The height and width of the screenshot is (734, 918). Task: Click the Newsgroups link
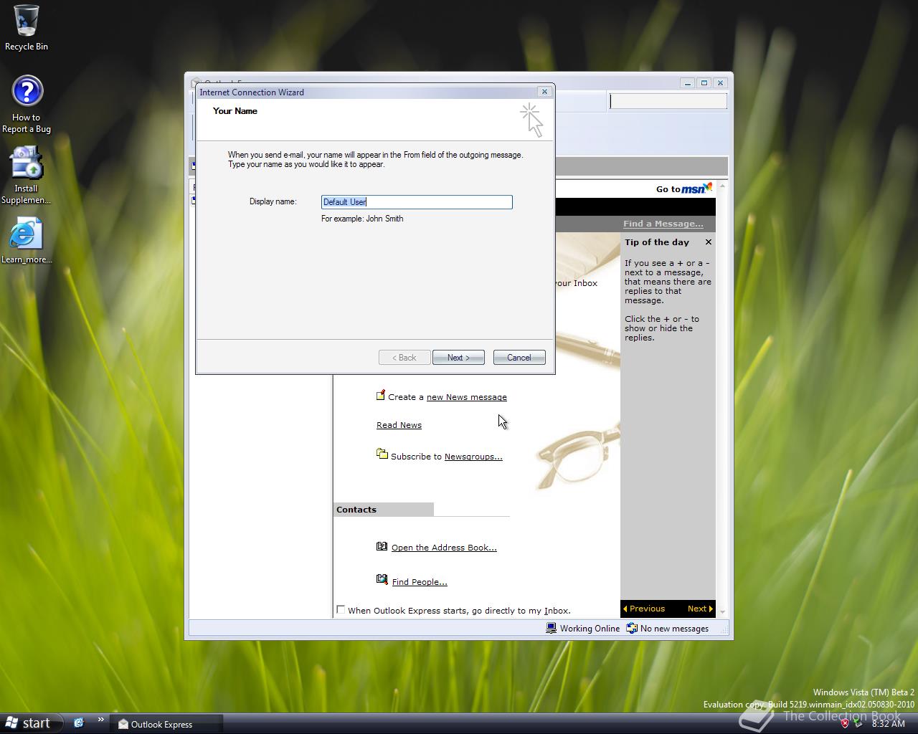pos(473,457)
